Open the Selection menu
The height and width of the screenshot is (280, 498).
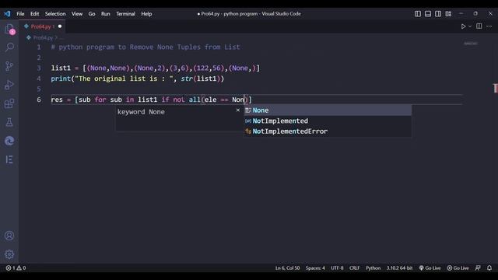[55, 14]
